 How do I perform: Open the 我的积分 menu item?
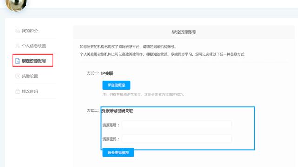30,31
